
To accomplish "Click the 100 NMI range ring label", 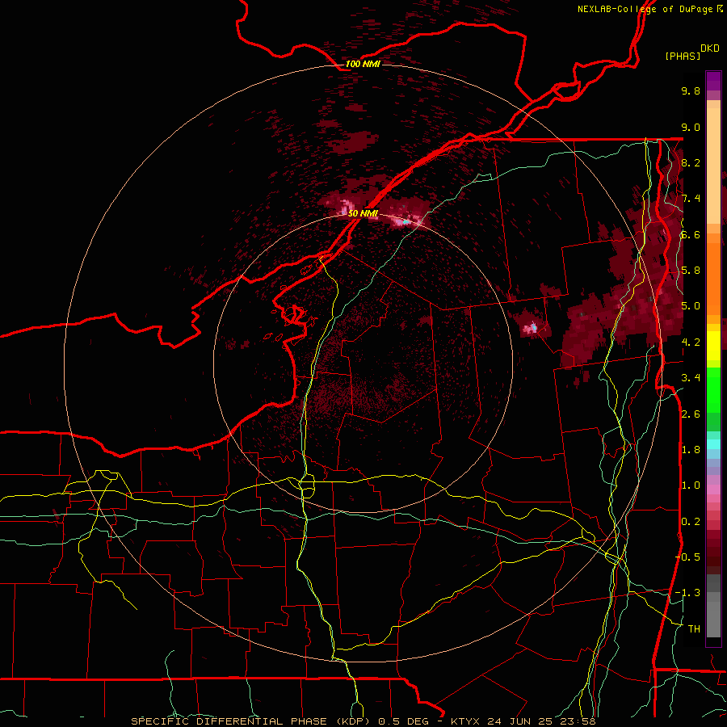I will (x=363, y=64).
